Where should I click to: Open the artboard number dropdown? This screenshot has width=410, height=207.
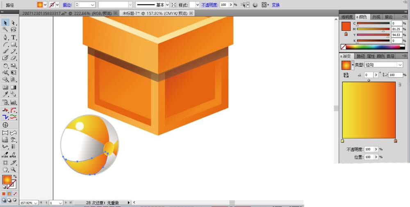(60, 203)
